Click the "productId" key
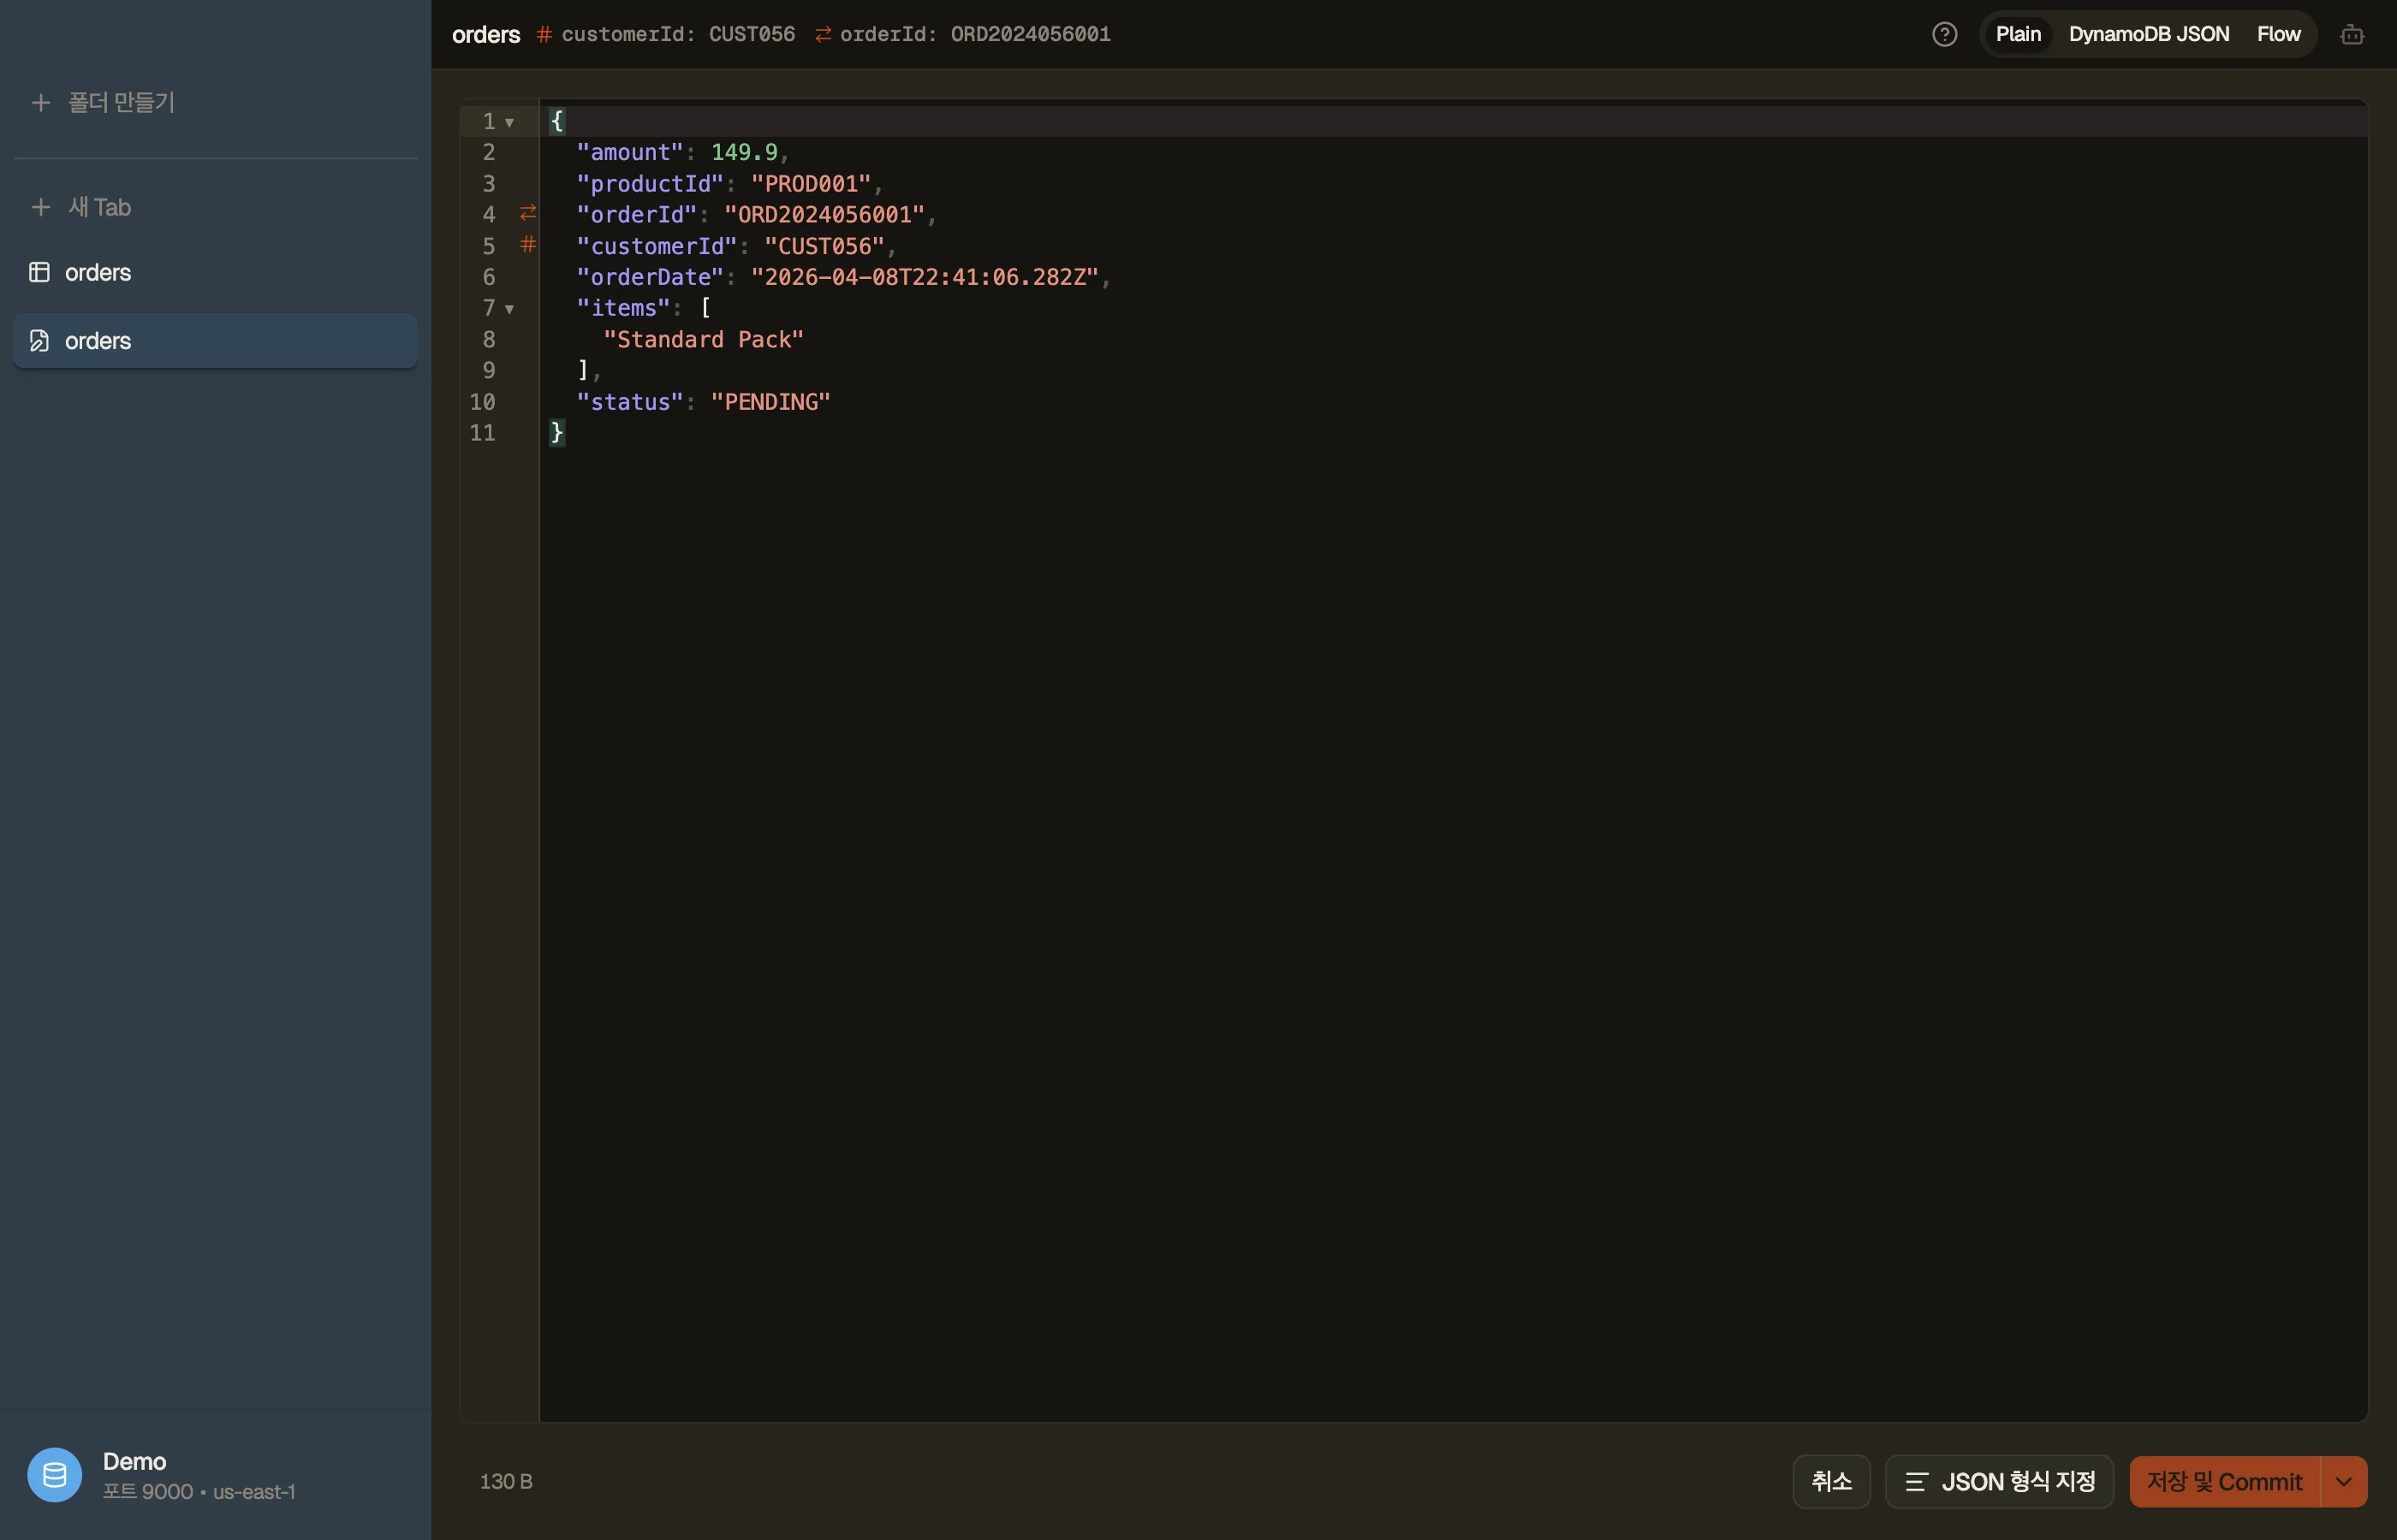The image size is (2397, 1540). 649,184
